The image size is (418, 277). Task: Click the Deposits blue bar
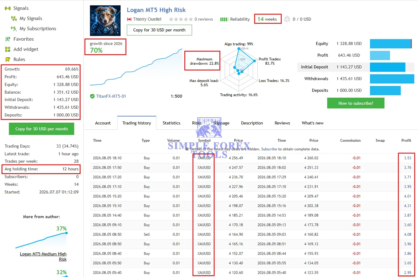coord(385,91)
